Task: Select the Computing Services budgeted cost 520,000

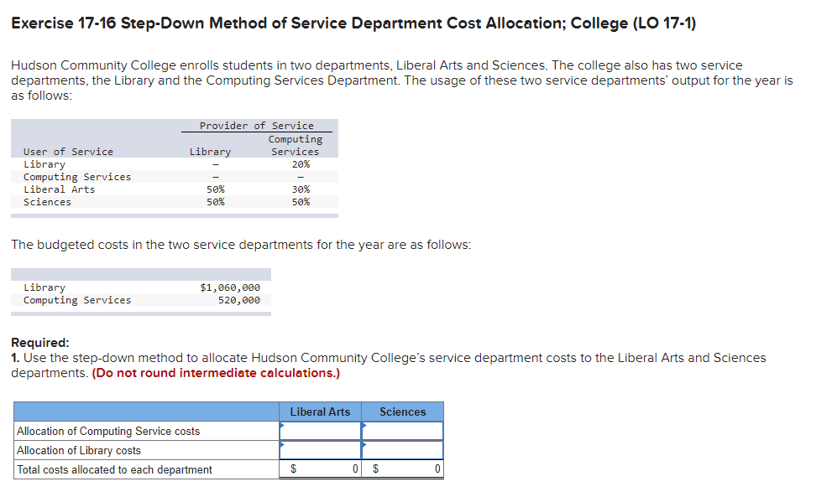Action: tap(241, 300)
